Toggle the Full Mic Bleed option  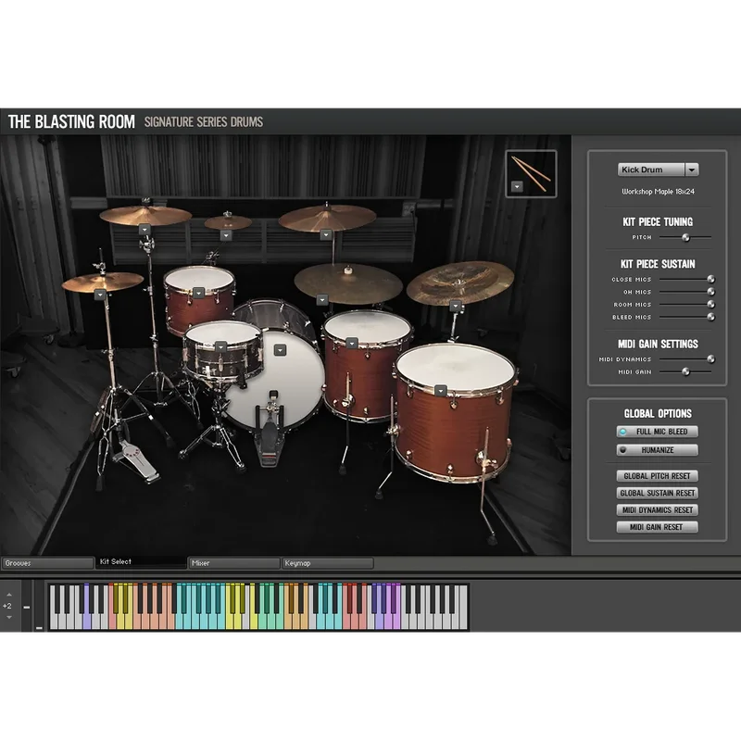click(657, 432)
